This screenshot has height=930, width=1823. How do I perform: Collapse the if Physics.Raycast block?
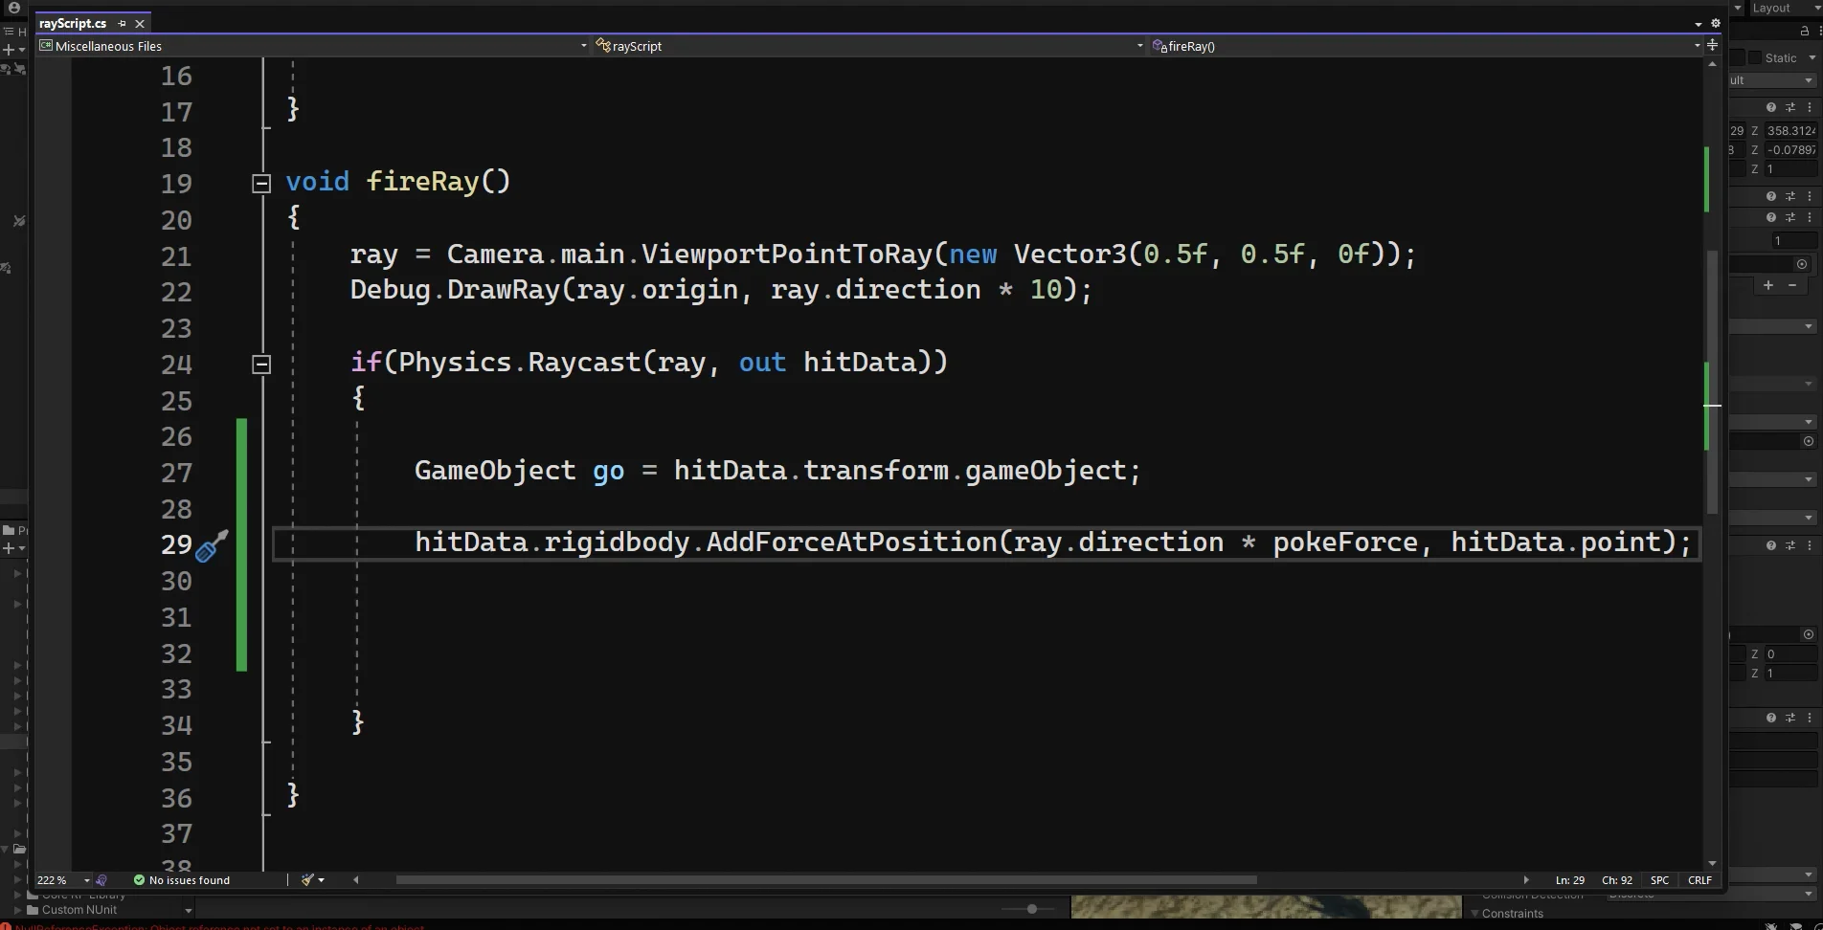(x=260, y=364)
